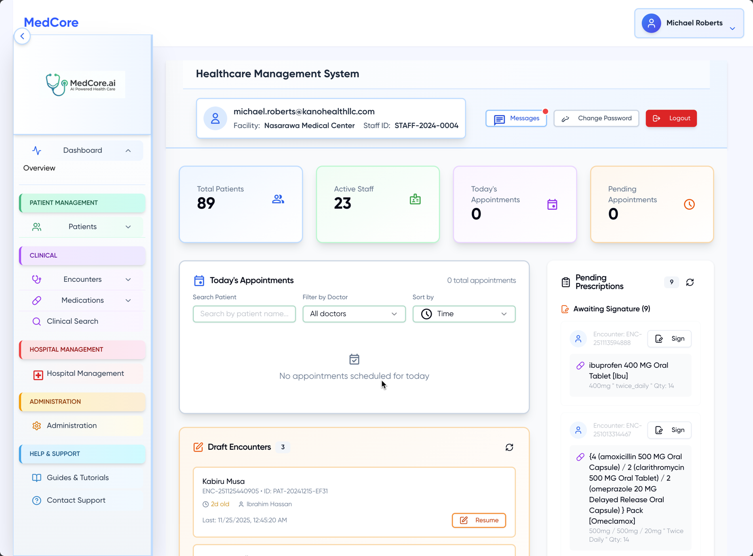Open the Administration gear icon

point(37,425)
